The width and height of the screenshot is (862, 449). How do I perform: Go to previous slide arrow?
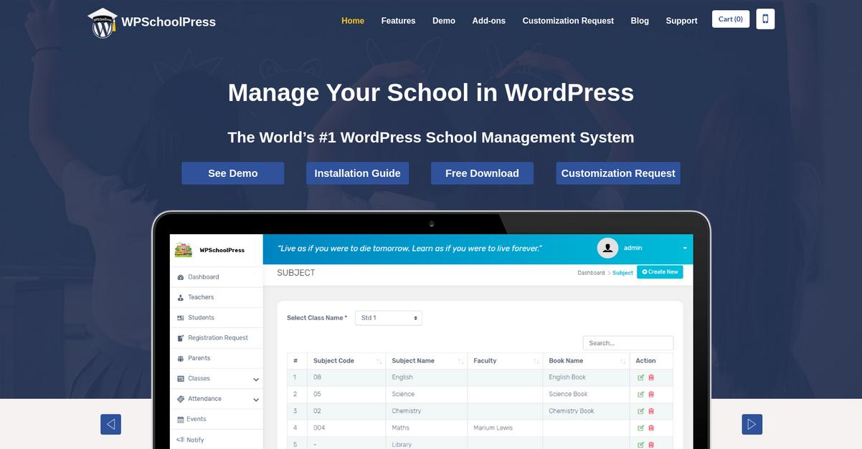click(110, 424)
